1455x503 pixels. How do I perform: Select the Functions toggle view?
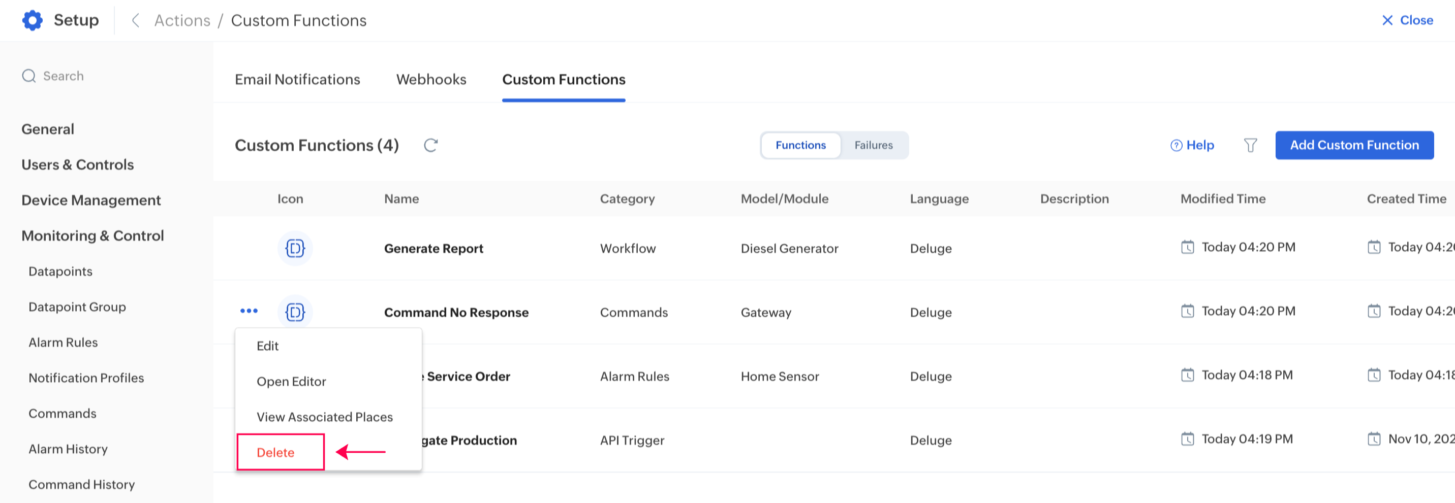pyautogui.click(x=800, y=146)
